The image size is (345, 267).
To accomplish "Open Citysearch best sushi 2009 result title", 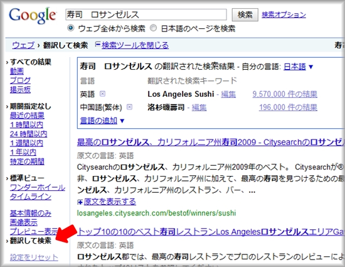I will tap(211, 143).
